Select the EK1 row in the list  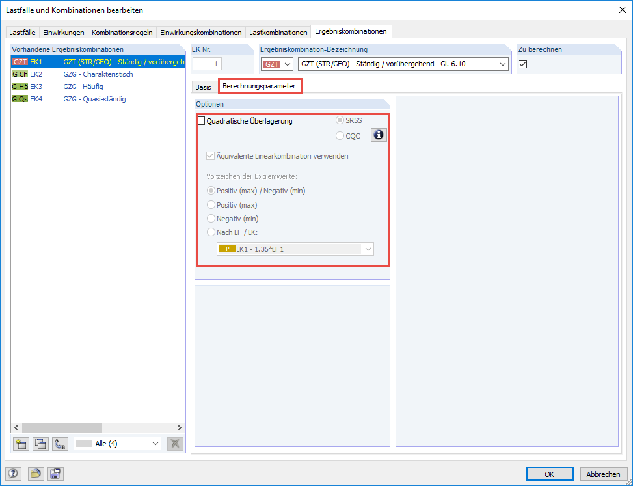pos(98,62)
